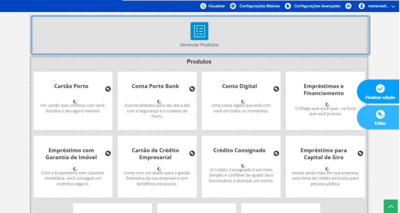Screen dimensions: 400x213
Task: Click the Editar floating button
Action: point(378,118)
